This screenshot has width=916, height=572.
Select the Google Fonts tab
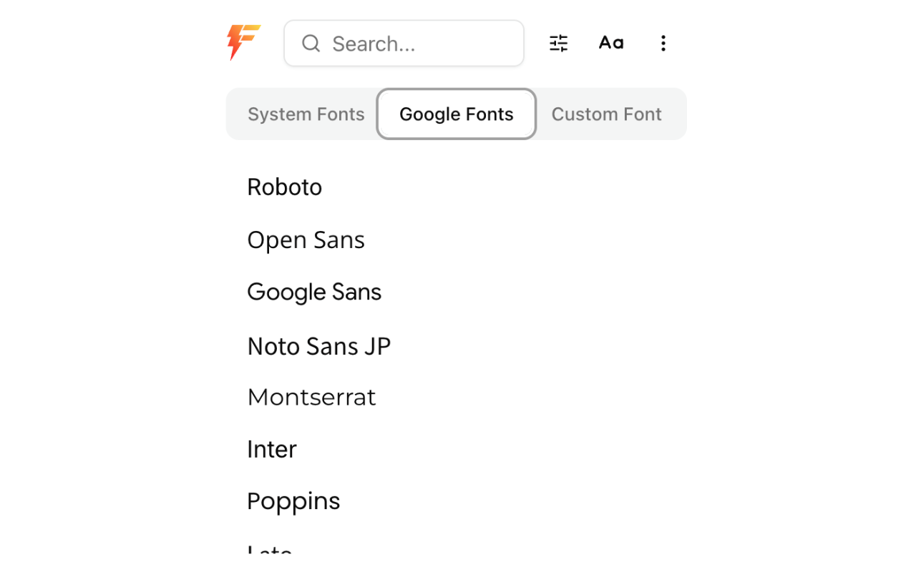[457, 114]
